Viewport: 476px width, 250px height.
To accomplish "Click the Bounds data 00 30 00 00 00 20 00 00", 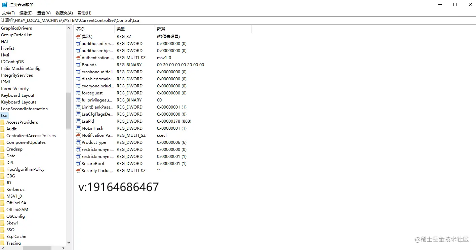I will pos(181,65).
